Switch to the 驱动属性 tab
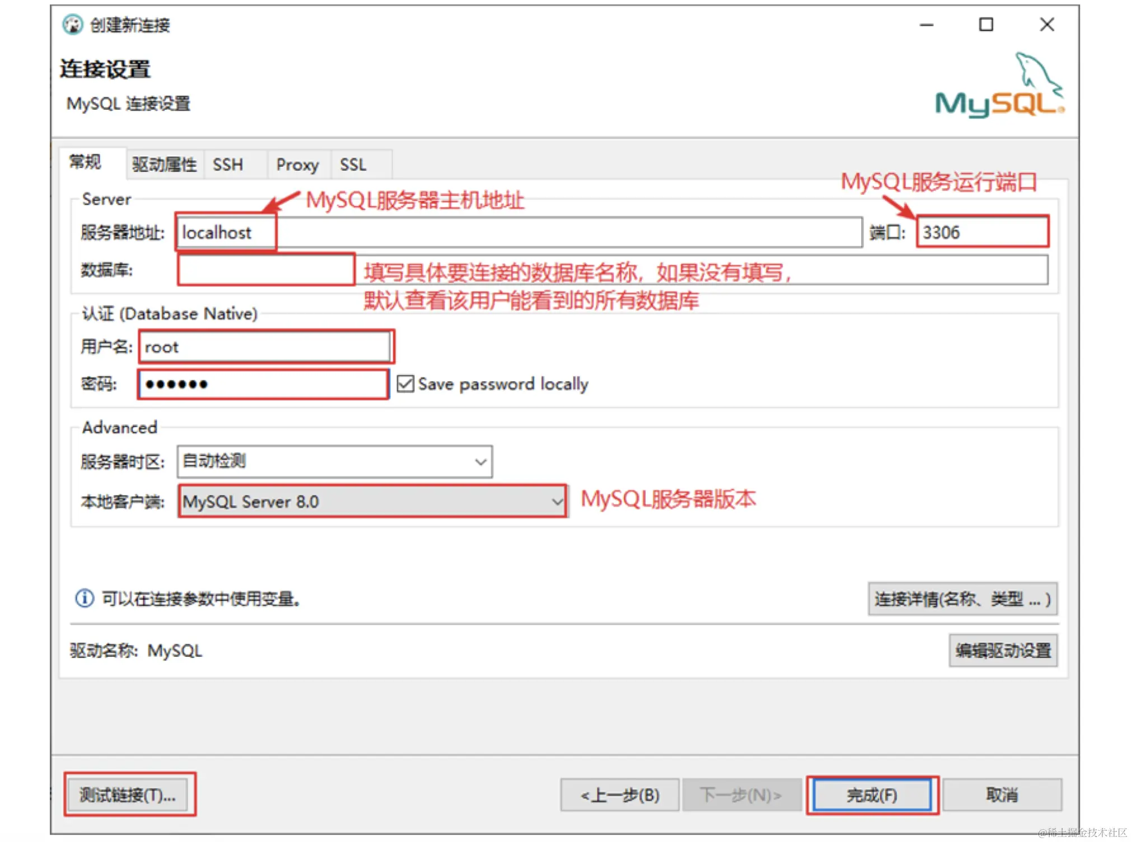 point(165,165)
